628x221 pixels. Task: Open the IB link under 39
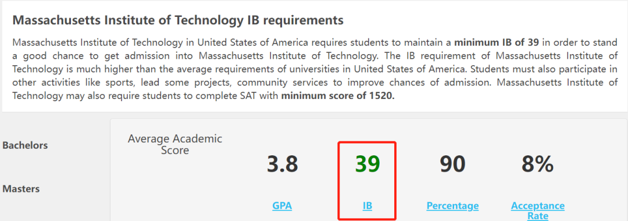[x=367, y=206]
